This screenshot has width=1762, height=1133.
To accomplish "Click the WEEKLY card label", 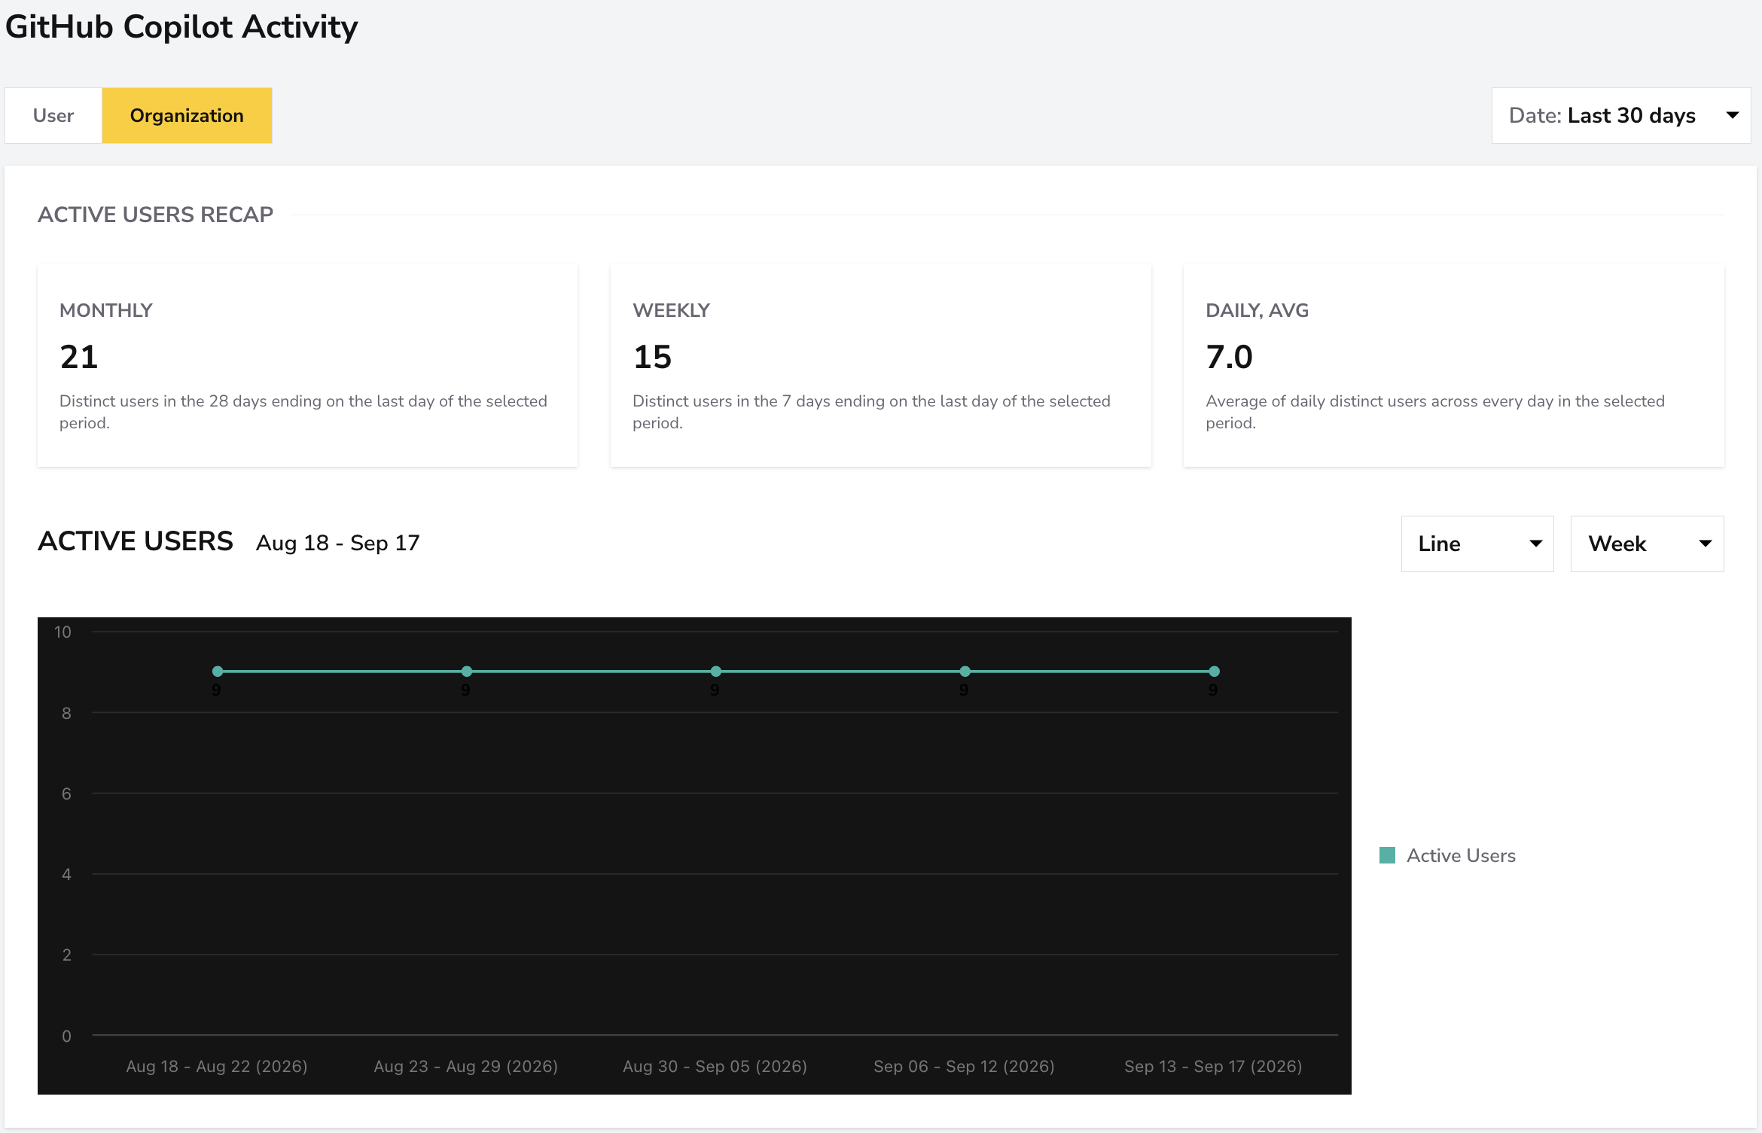I will tap(672, 310).
